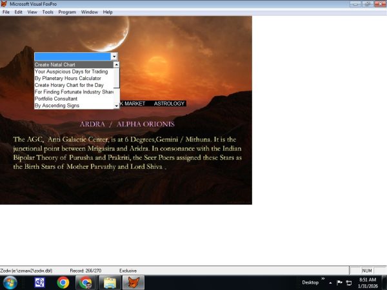The image size is (387, 290).
Task: Click the FoxPro icon in the title bar
Action: tap(5, 4)
